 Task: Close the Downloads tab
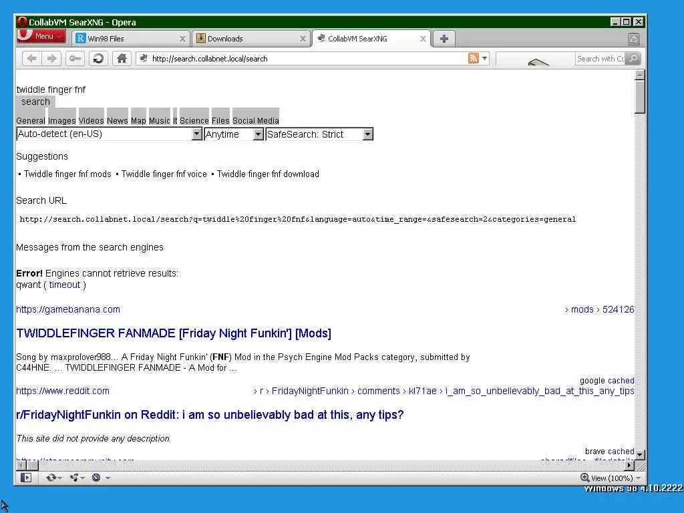tap(303, 39)
